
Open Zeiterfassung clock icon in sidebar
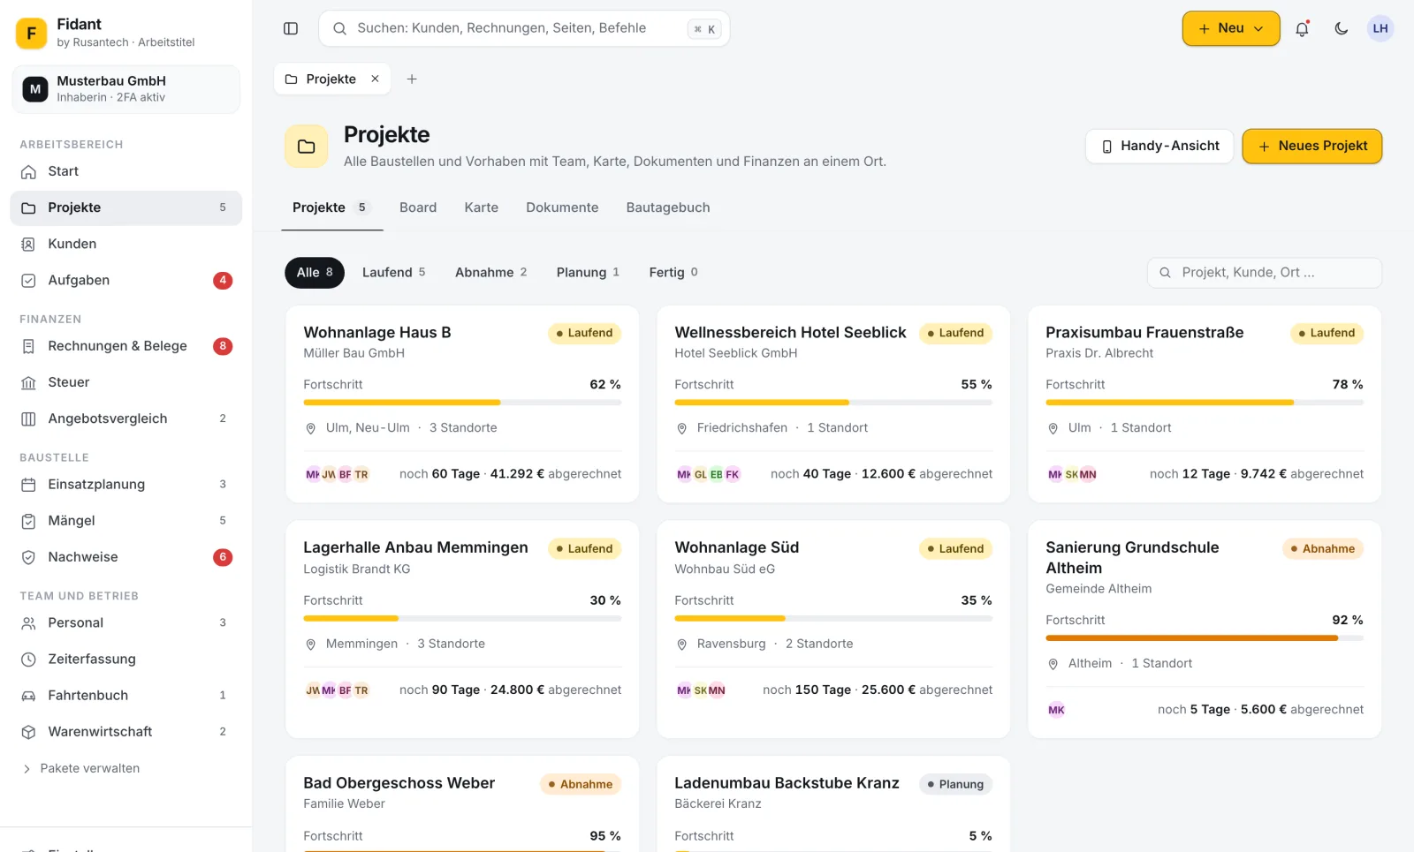point(28,660)
